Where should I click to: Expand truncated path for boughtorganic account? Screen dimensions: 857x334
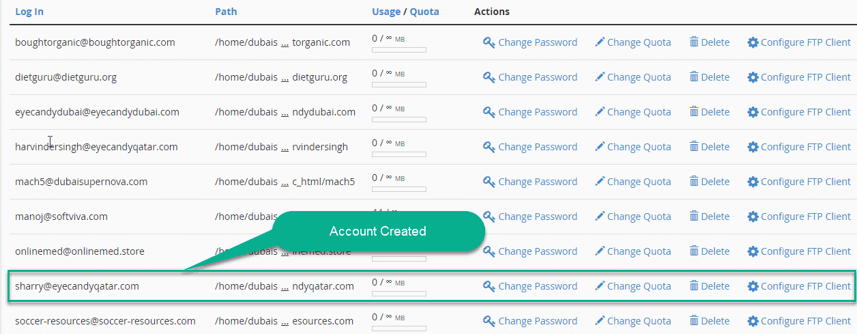tap(285, 43)
